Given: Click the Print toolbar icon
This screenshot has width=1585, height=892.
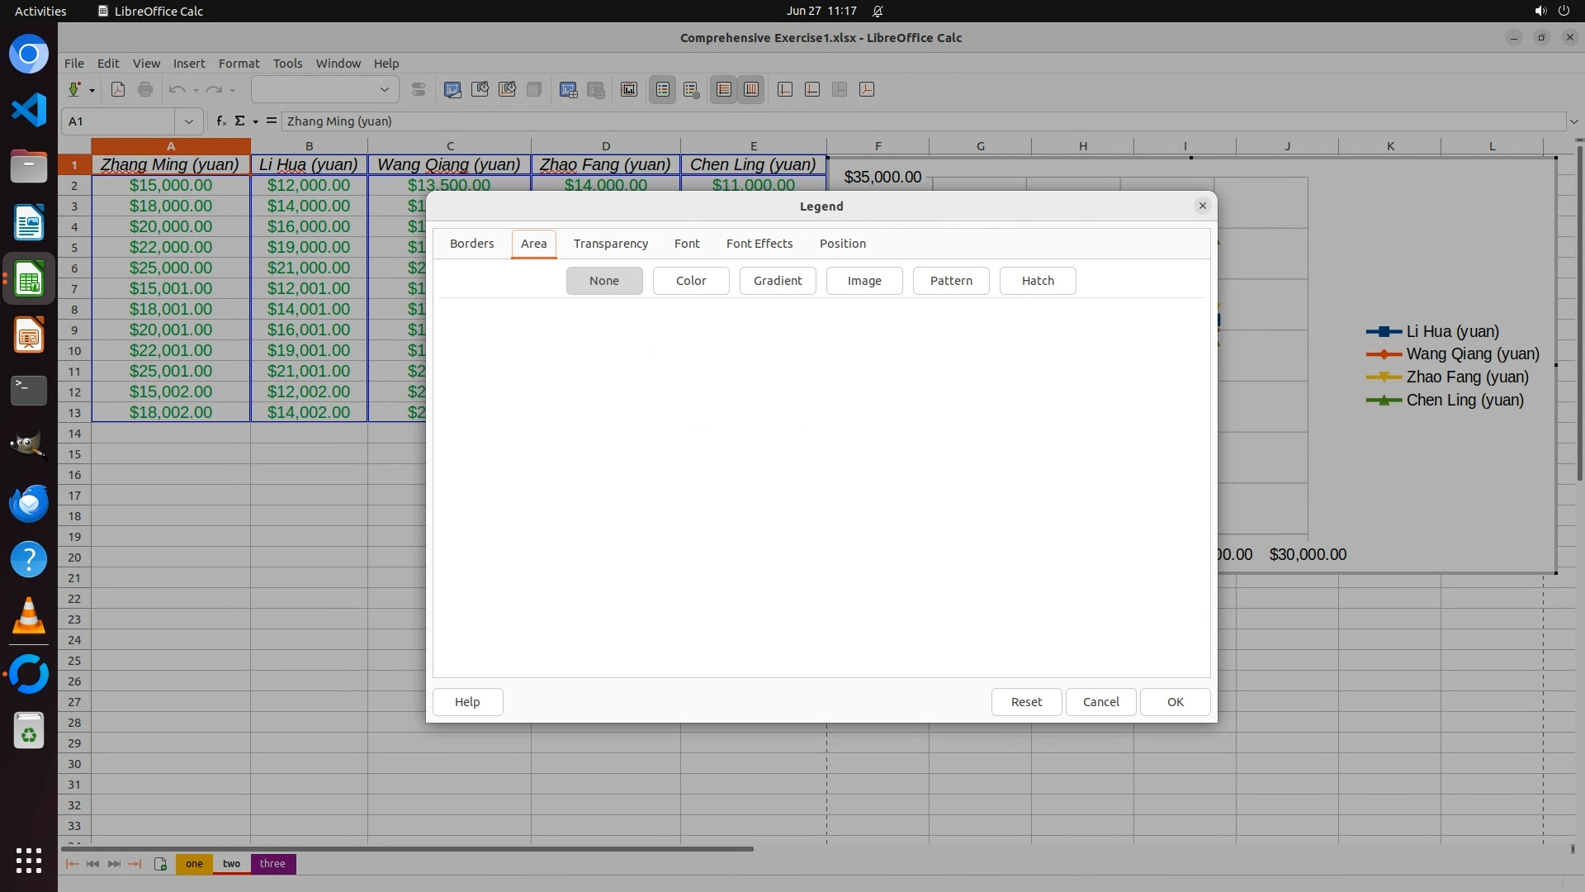Looking at the screenshot, I should tap(145, 89).
